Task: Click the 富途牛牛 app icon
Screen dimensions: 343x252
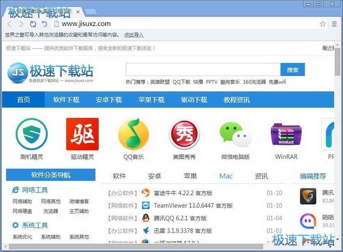Action: (146, 193)
